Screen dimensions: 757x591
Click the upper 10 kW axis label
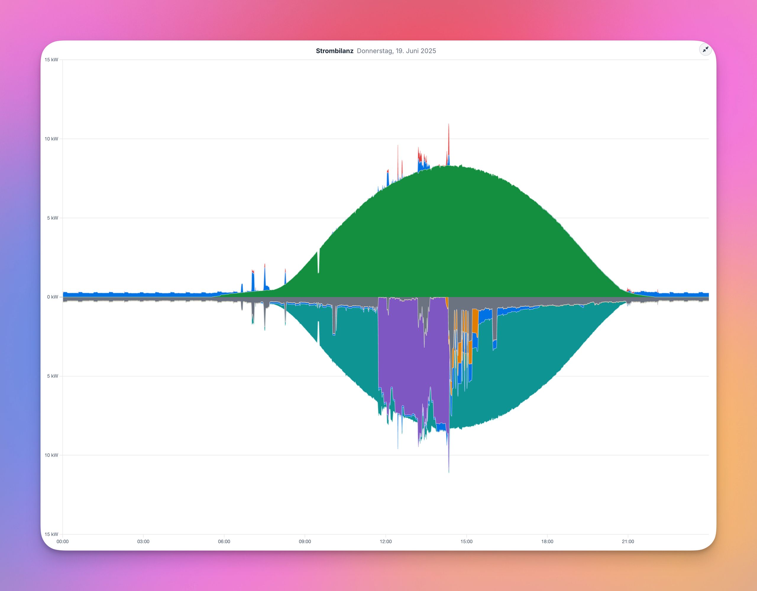tap(51, 139)
